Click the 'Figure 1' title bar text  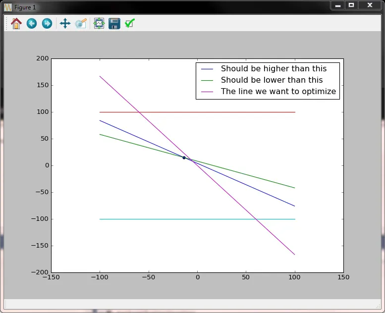pyautogui.click(x=25, y=7)
